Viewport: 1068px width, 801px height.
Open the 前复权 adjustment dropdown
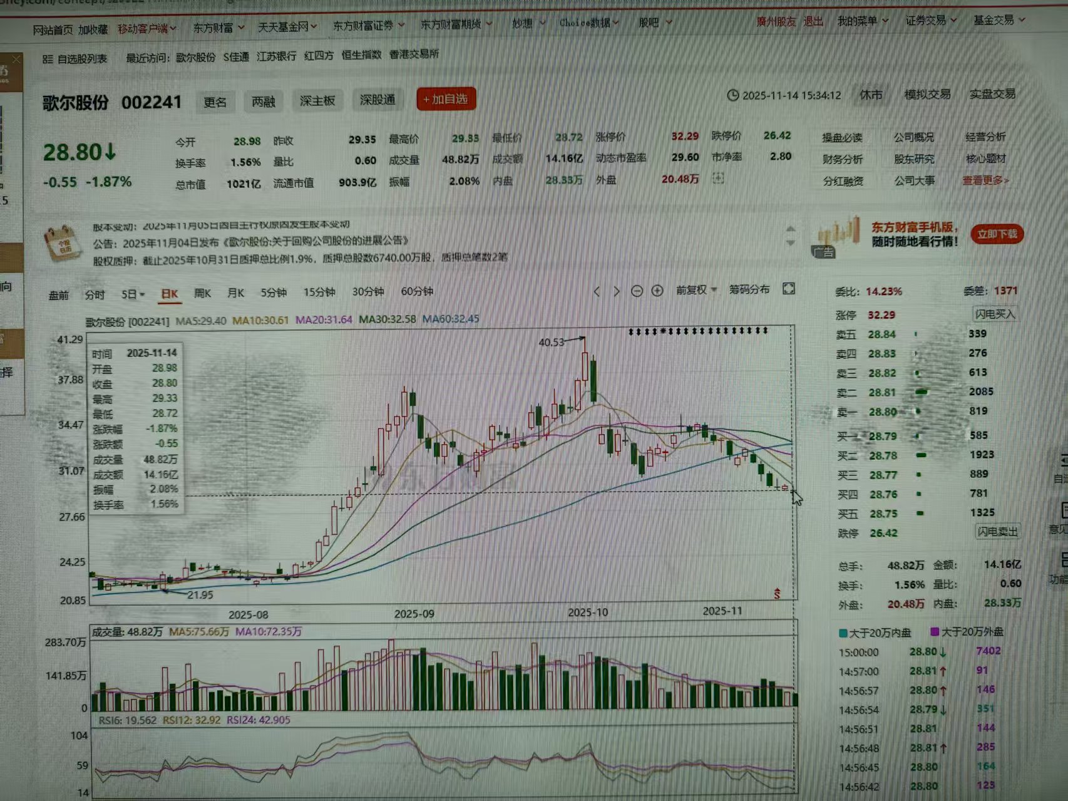696,290
